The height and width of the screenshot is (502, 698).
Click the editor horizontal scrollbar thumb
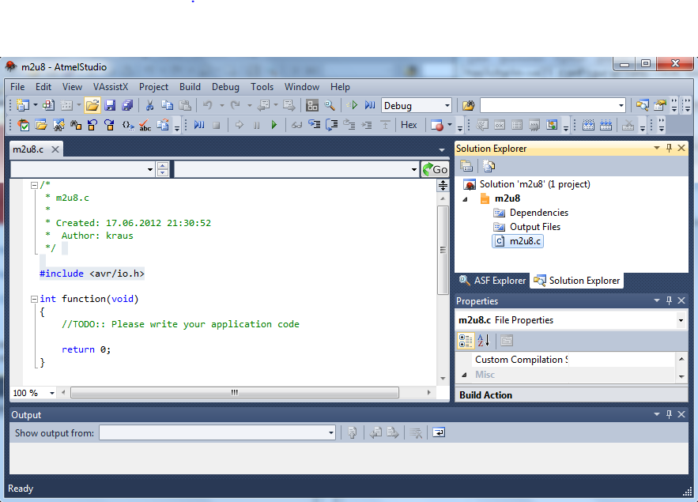(235, 393)
